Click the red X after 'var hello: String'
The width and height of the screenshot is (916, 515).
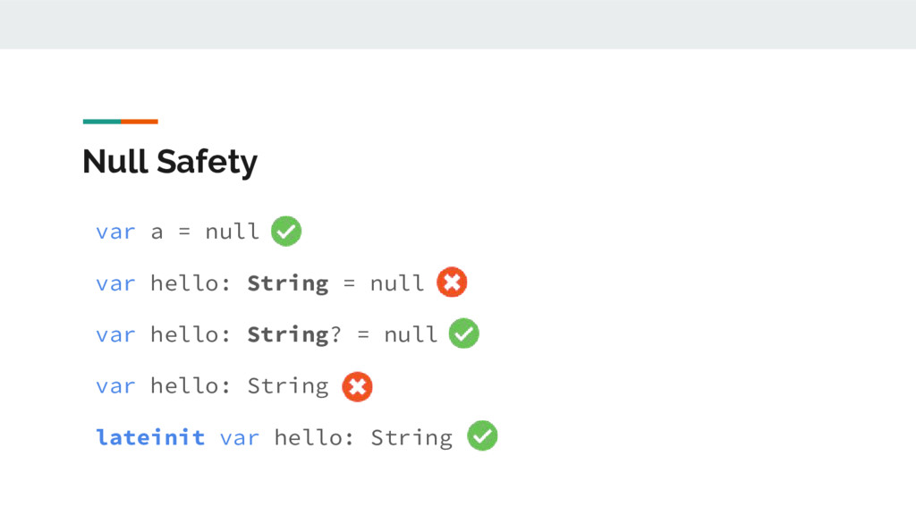[x=357, y=386]
